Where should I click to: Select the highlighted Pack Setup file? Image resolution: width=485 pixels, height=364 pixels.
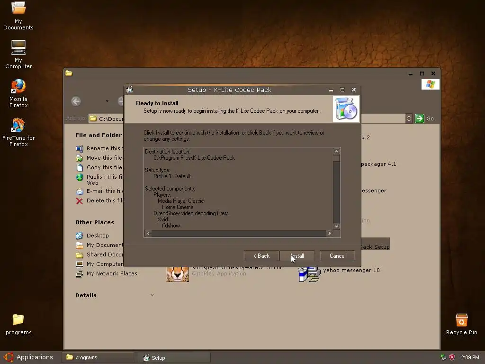pos(375,246)
